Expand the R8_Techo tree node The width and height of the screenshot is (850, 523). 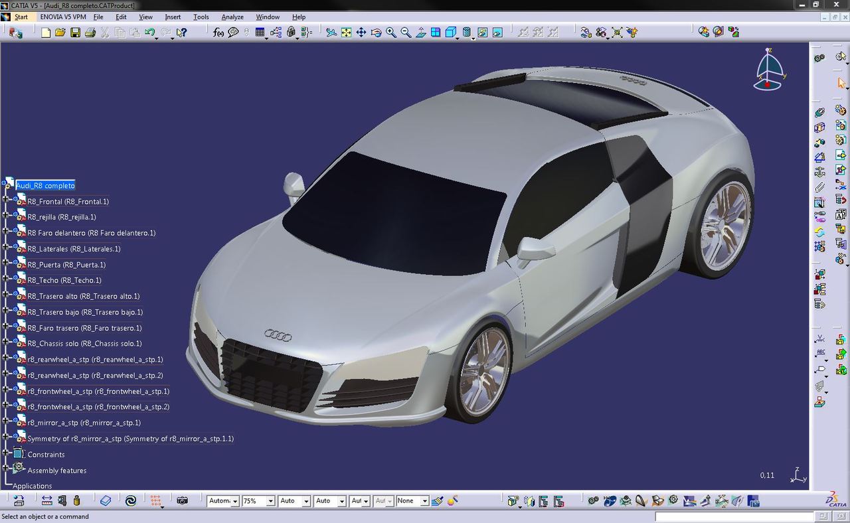point(5,278)
